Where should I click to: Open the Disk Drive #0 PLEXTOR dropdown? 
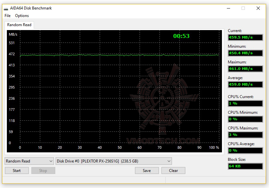click(113, 161)
